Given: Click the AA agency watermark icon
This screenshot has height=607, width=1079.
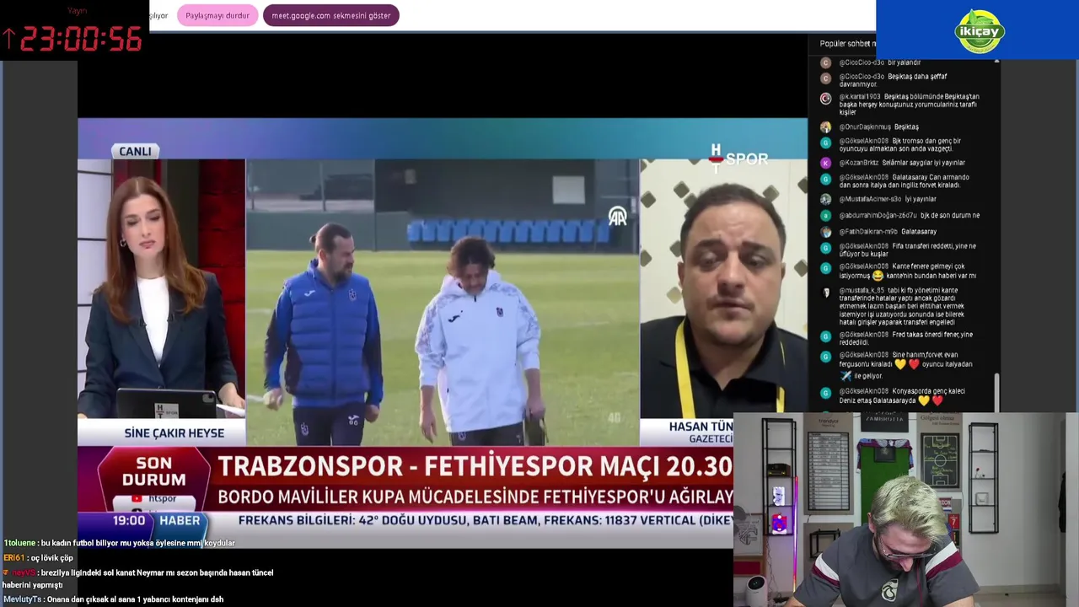Looking at the screenshot, I should [618, 217].
